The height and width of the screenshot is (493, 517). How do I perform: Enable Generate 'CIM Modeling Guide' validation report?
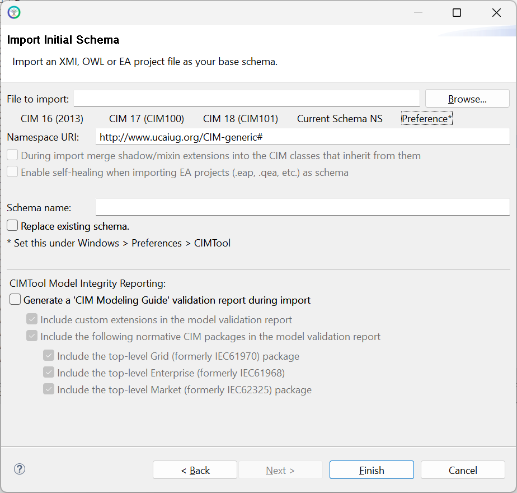click(x=15, y=300)
